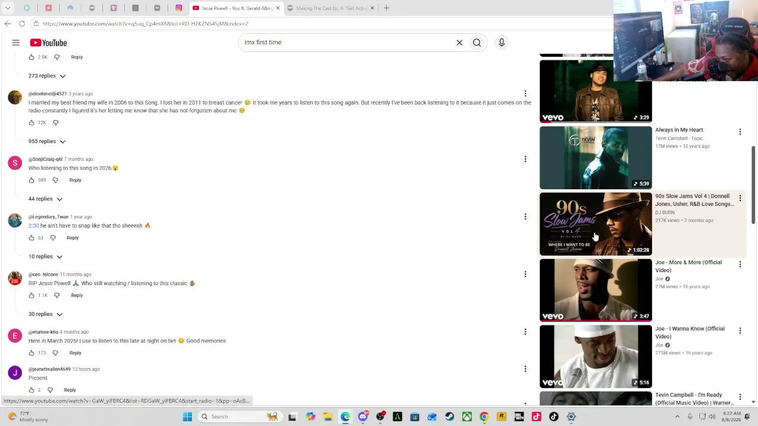Clear the search box with the X
Image resolution: width=758 pixels, height=426 pixels.
coord(459,43)
